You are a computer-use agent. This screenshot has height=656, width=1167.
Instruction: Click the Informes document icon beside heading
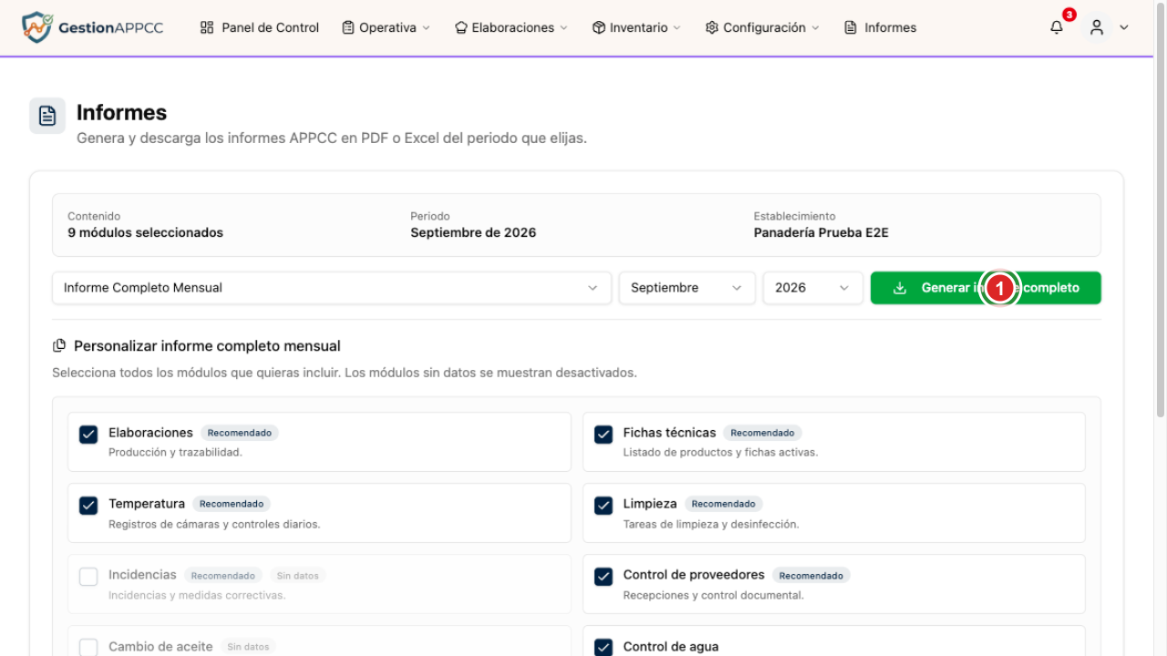coord(47,116)
